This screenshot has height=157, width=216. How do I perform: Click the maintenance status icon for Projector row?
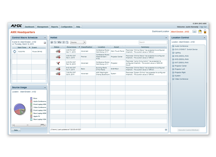[58, 63]
